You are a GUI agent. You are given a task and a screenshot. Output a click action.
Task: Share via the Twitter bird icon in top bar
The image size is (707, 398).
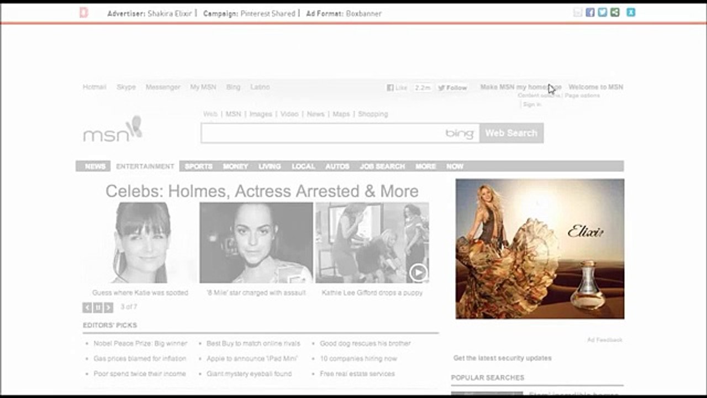[602, 12]
